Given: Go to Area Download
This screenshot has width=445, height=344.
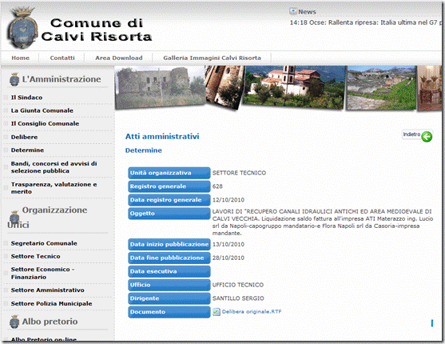Looking at the screenshot, I should coord(119,58).
